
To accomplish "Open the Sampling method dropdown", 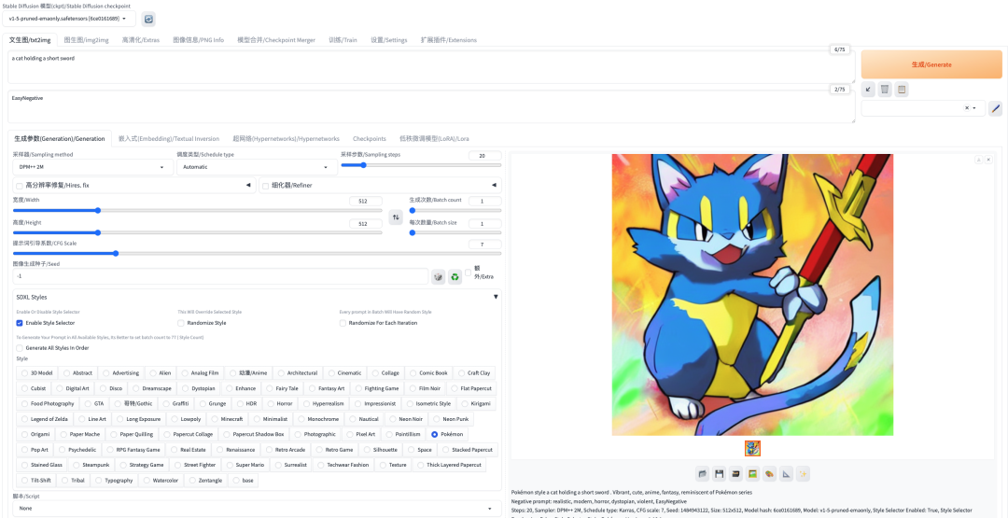I will (x=92, y=167).
